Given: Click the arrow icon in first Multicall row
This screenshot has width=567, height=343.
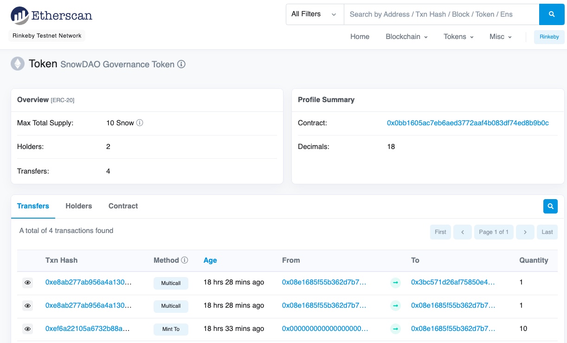Looking at the screenshot, I should coord(395,283).
